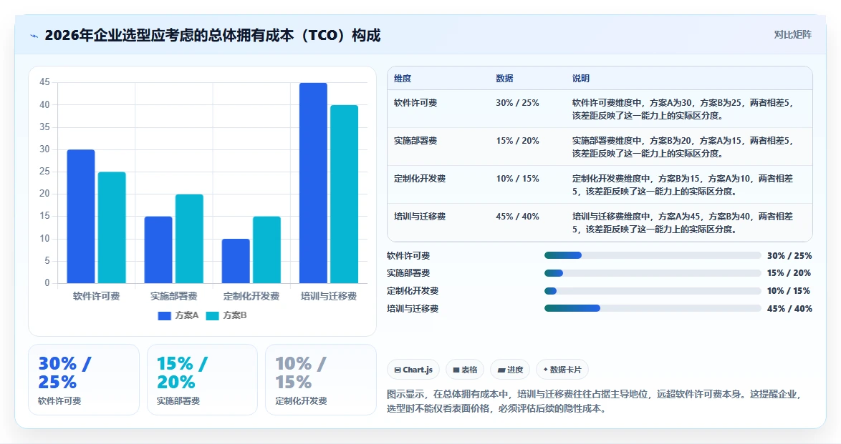Click the 方案B bar for 软件许可费
This screenshot has height=444, width=841.
(112, 227)
